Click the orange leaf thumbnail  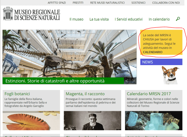[31, 121]
